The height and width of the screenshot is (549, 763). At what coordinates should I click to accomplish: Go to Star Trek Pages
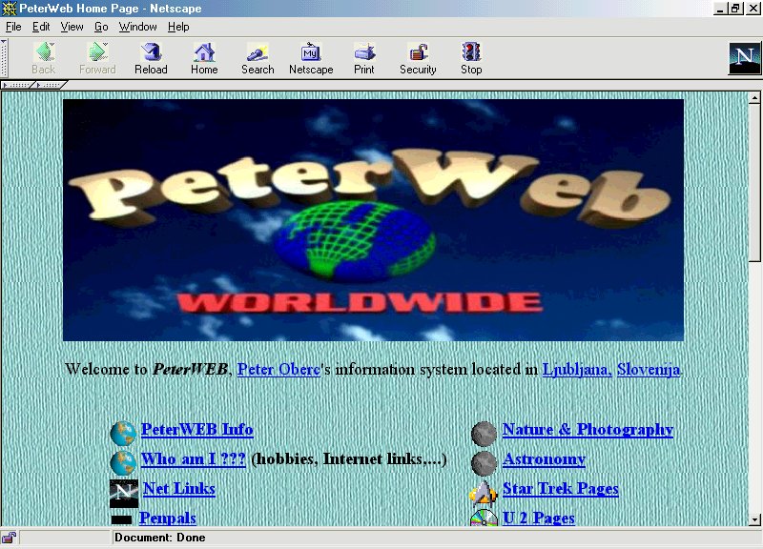coord(561,489)
